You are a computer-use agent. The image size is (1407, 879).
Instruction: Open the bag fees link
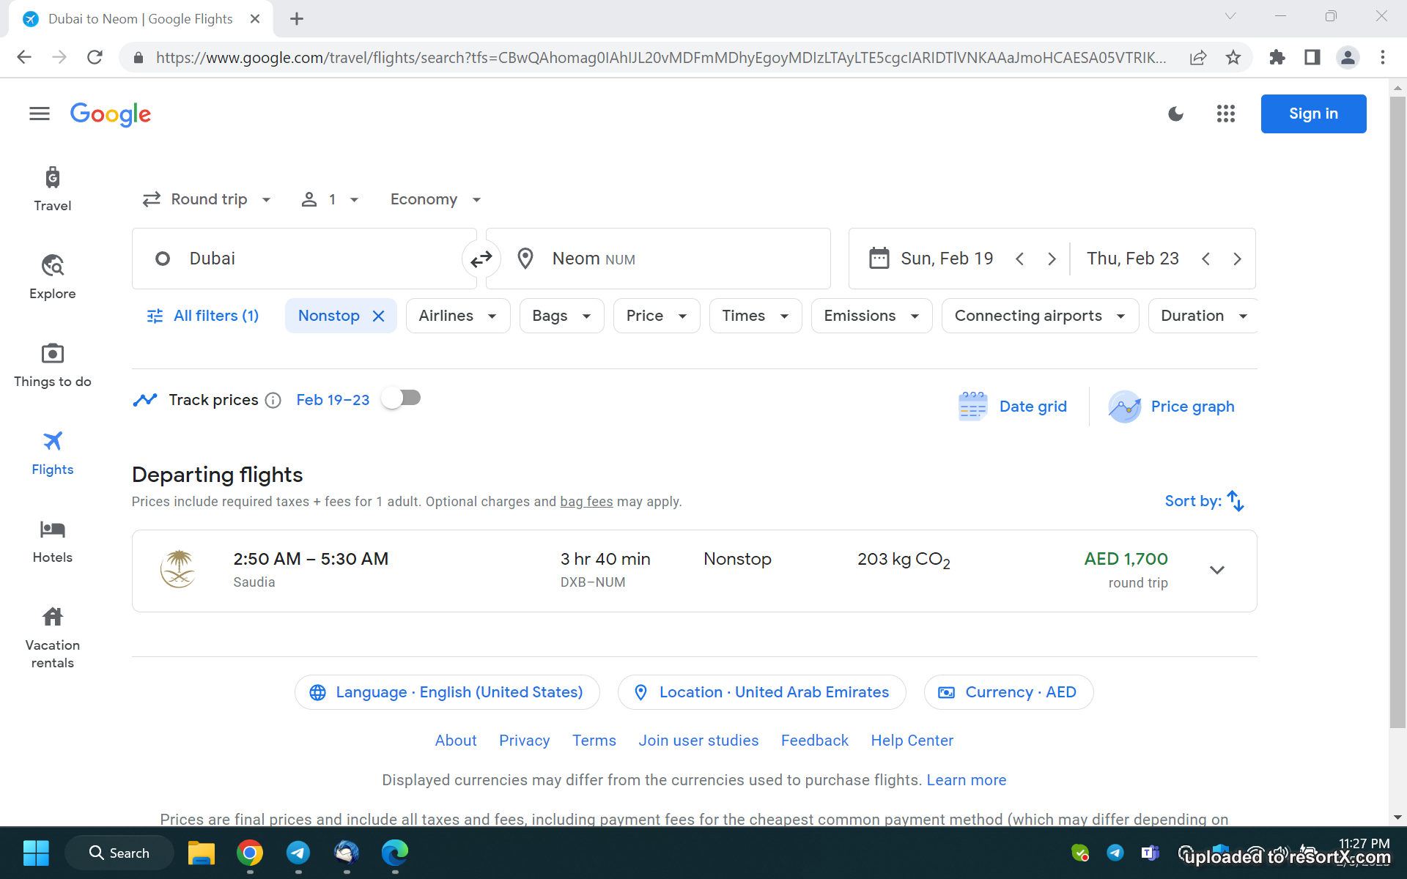tap(586, 502)
